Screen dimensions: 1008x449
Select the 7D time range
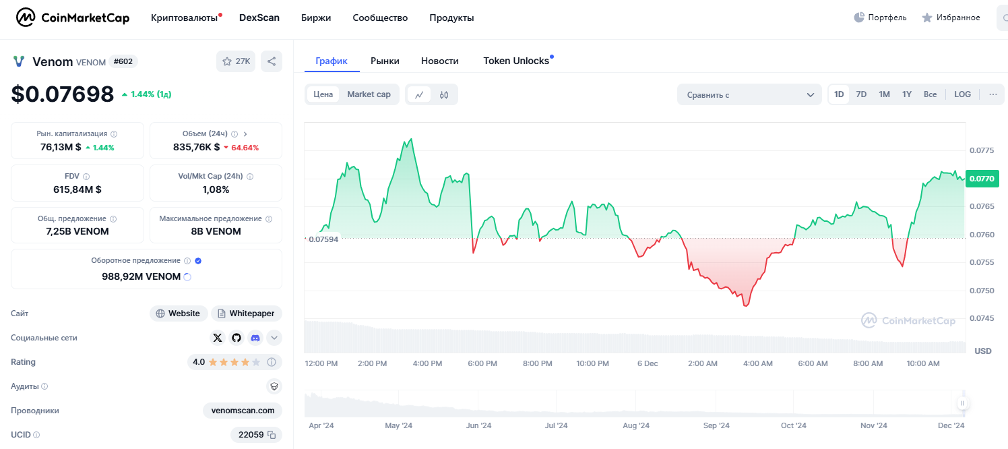(x=861, y=94)
